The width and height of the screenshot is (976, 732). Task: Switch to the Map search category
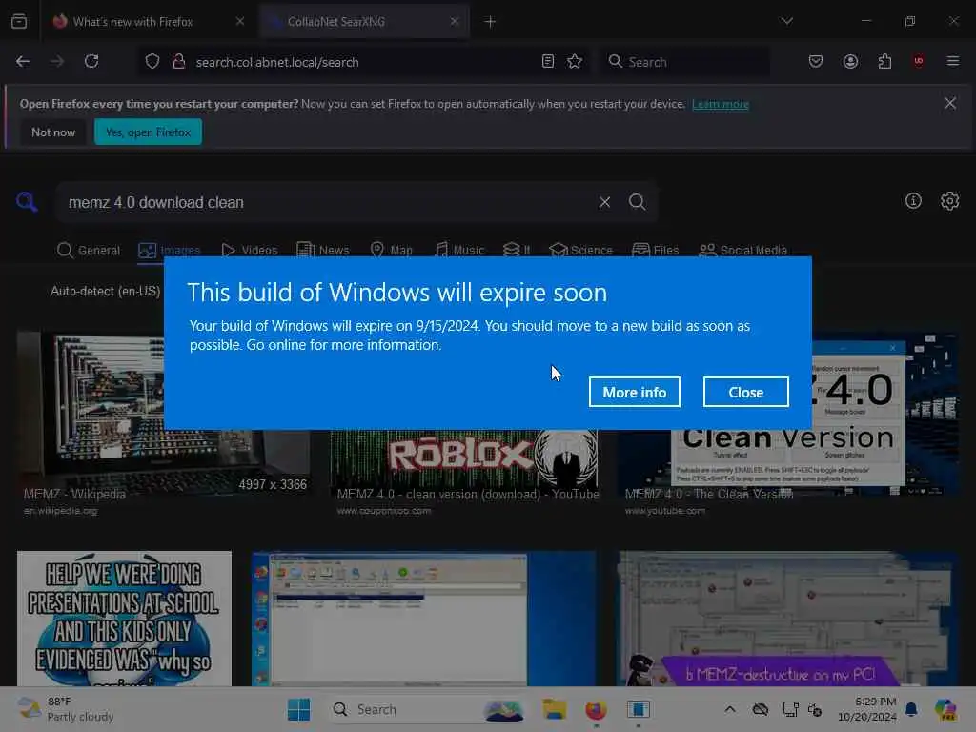392,251
